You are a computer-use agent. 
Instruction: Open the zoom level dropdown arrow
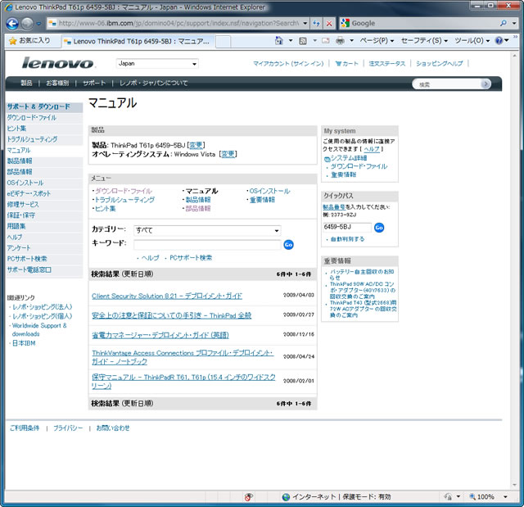pos(505,497)
